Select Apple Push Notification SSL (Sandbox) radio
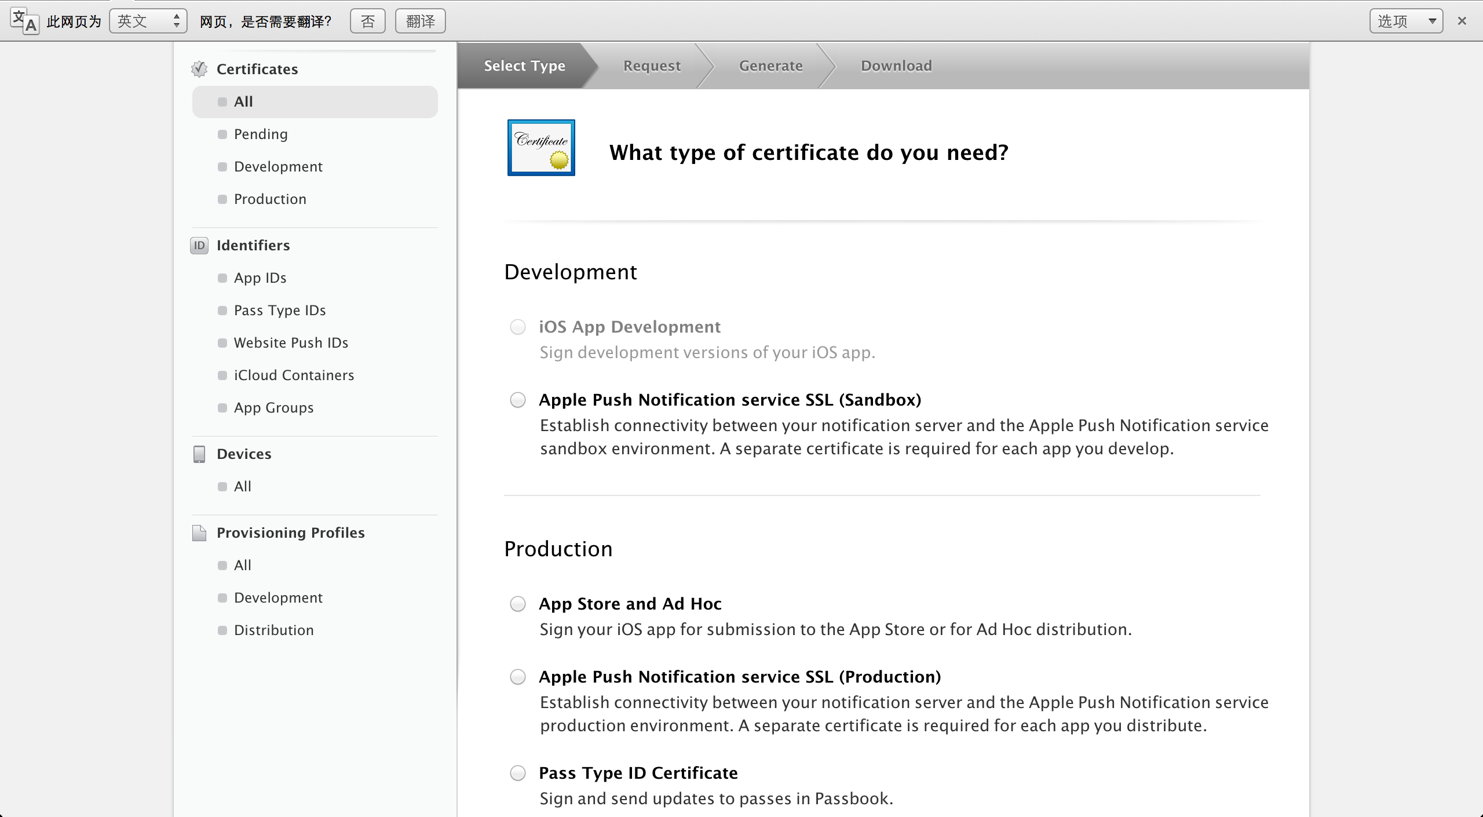1483x817 pixels. [518, 400]
